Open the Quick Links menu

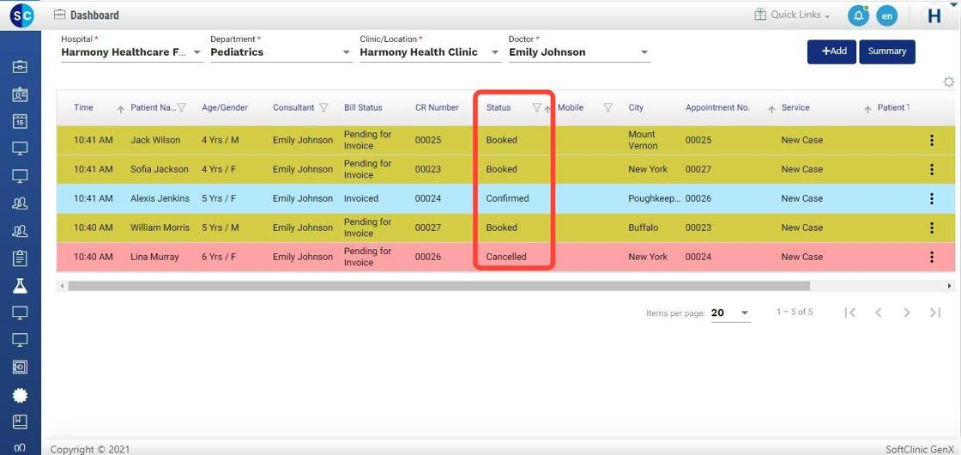click(792, 15)
